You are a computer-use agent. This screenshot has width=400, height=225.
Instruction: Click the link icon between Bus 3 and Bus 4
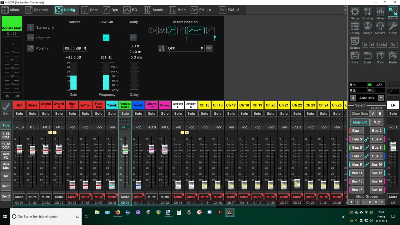[x=367, y=139]
